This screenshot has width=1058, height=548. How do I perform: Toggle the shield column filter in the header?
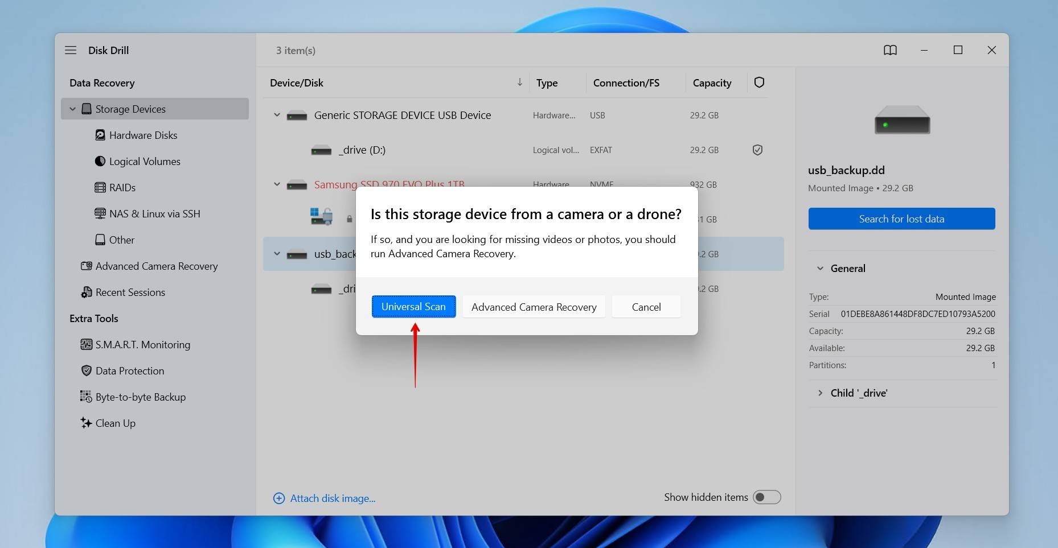(759, 83)
